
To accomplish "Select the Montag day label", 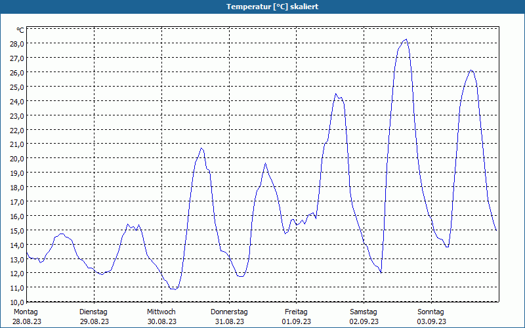I will [x=26, y=312].
